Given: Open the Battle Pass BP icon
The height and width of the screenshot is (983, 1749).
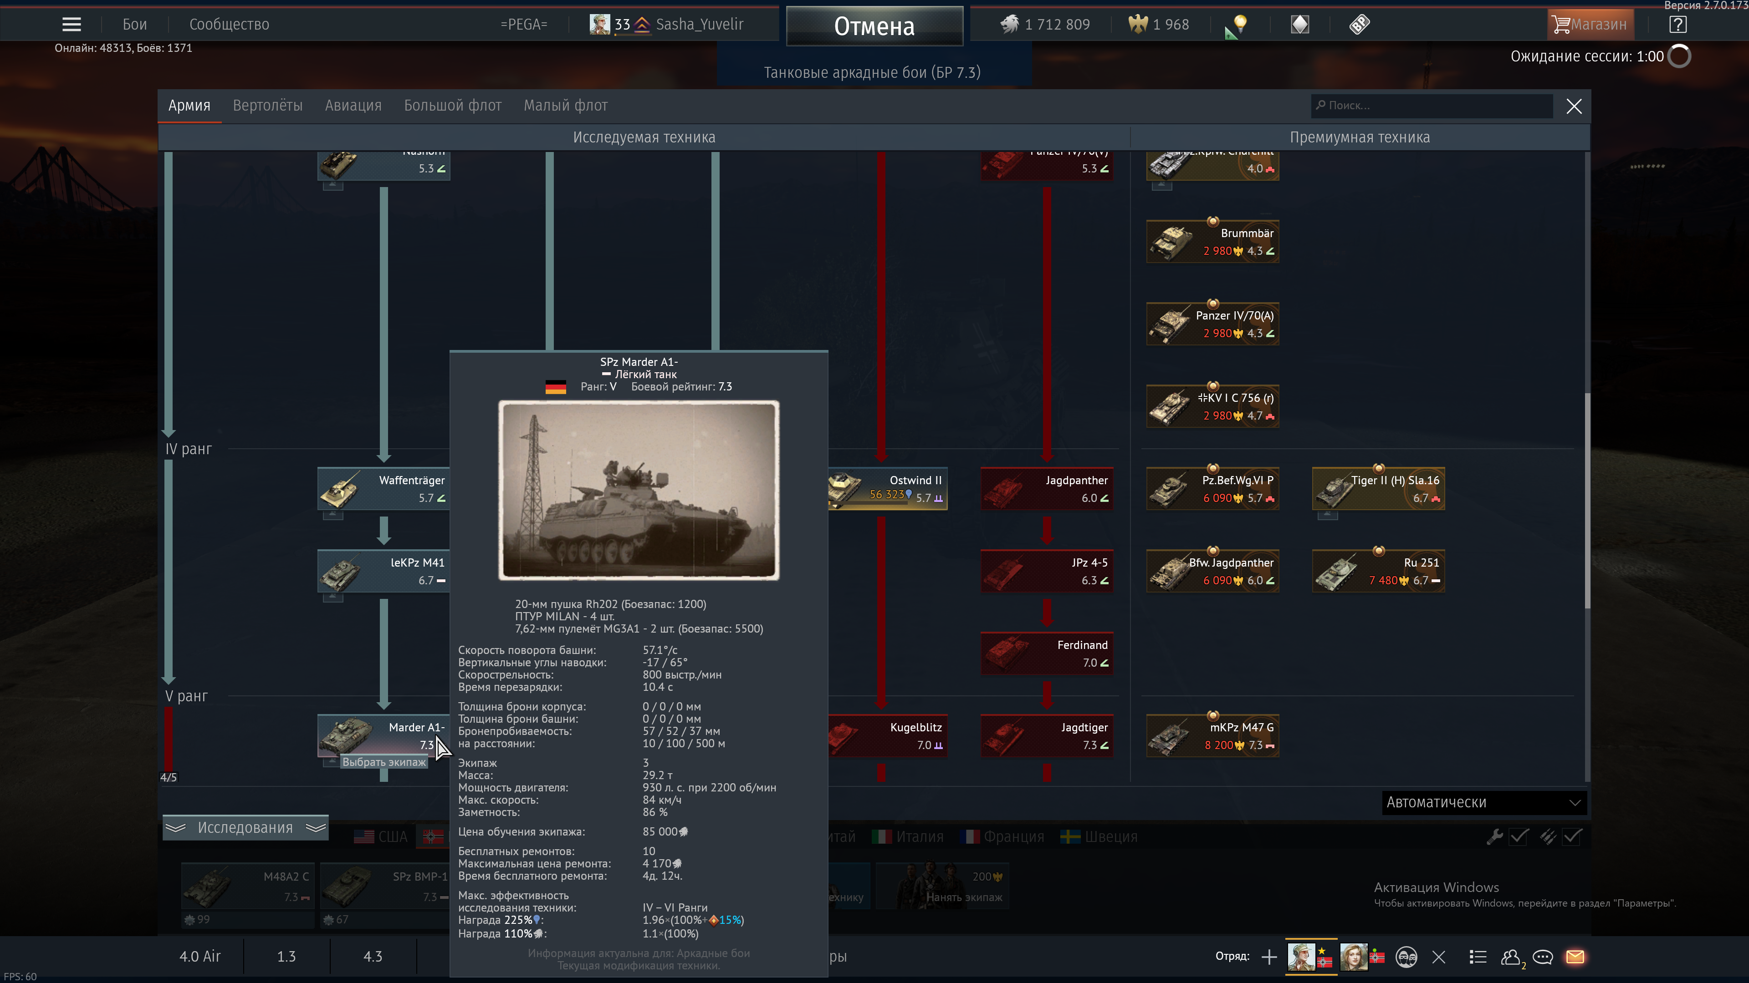Looking at the screenshot, I should click(x=1359, y=25).
